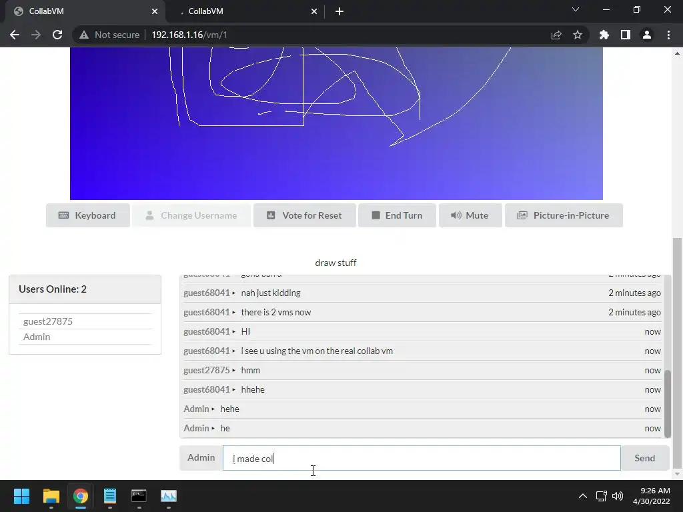Switch to the second CollabVM tab
Screen dimensions: 683x512
246,11
